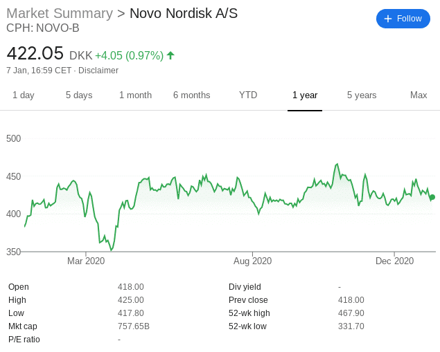Click the chart's highest peak near 467

tap(337, 165)
